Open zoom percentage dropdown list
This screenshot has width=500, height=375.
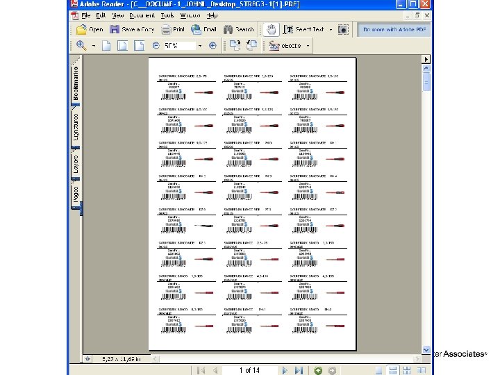click(x=200, y=46)
